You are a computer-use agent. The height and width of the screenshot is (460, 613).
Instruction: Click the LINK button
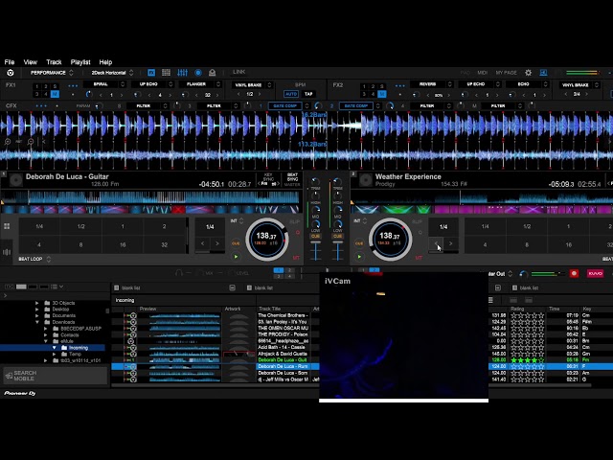pyautogui.click(x=238, y=72)
